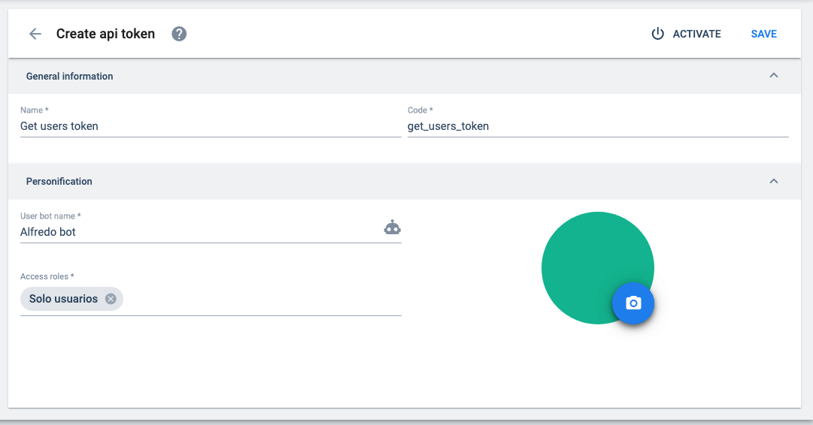The width and height of the screenshot is (813, 425).
Task: Click the ACTIVATE button
Action: click(x=686, y=35)
